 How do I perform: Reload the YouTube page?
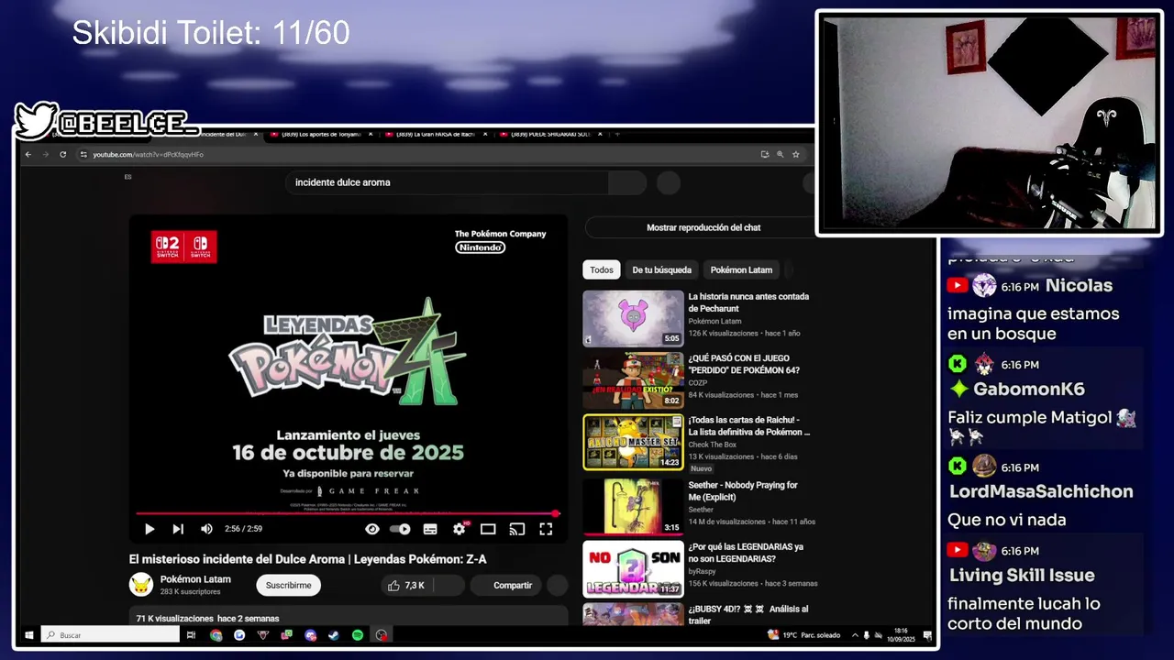coord(62,154)
